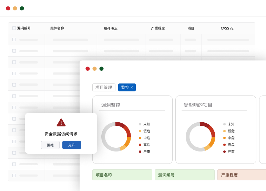The width and height of the screenshot is (266, 191).
Task: Toggle the select-all checkbox beside 漏洞编号
Action: tap(14, 28)
